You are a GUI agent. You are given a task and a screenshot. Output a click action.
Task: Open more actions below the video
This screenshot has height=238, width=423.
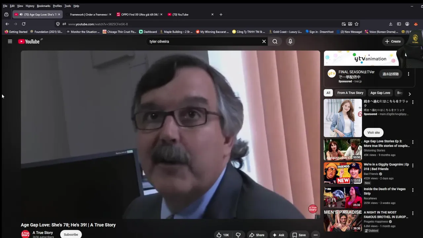point(316,235)
